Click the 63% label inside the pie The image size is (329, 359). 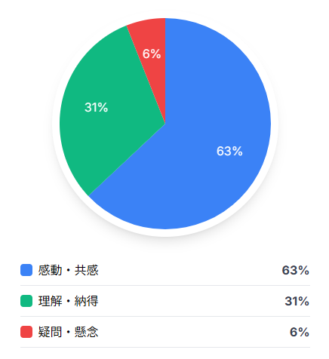tap(229, 151)
